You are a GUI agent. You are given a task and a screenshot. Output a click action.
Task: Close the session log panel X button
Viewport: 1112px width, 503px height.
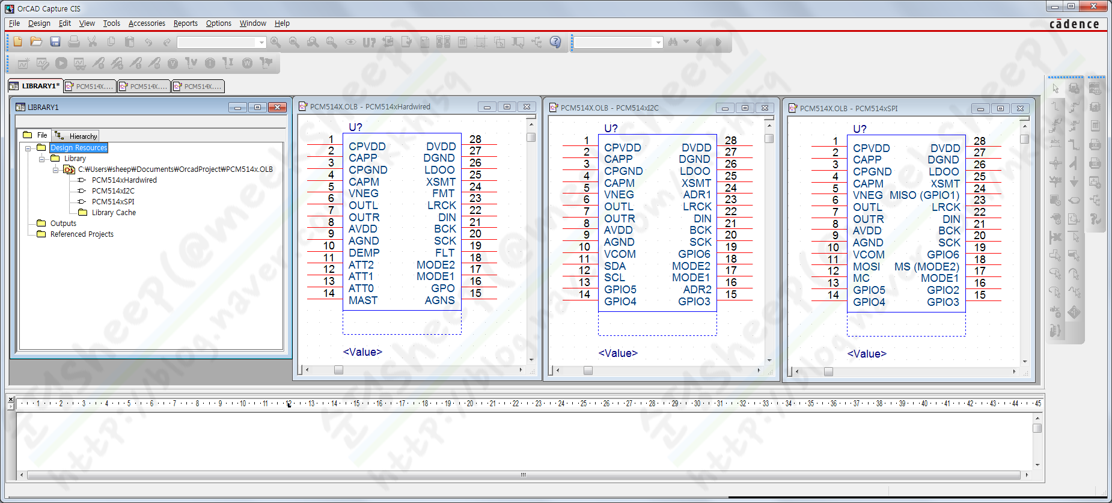[10, 399]
